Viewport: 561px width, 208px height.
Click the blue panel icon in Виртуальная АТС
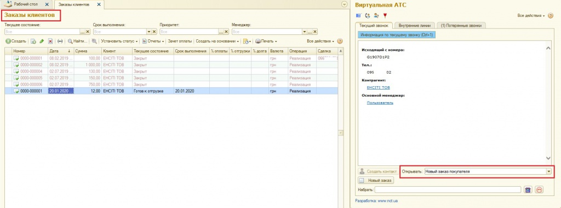coord(358,15)
